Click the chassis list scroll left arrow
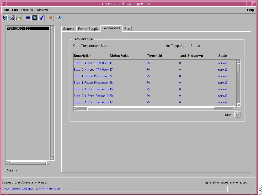The image size is (262, 195). (x=8, y=163)
